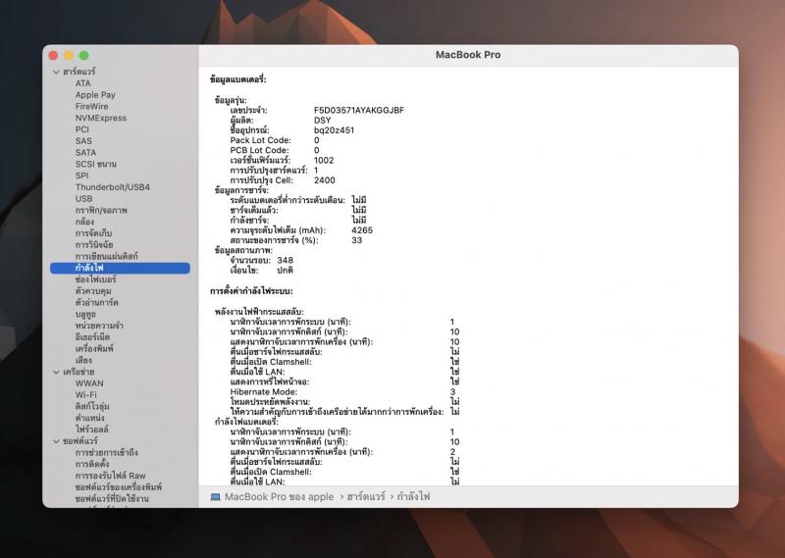785x558 pixels.
Task: Open the SPI sidebar entry
Action: pos(81,176)
